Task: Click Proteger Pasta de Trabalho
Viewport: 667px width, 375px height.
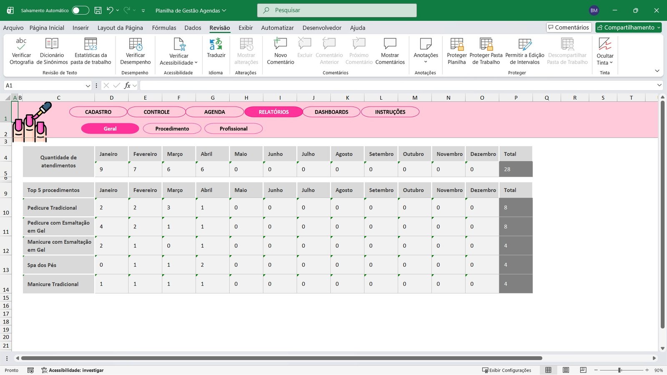Action: click(x=486, y=51)
